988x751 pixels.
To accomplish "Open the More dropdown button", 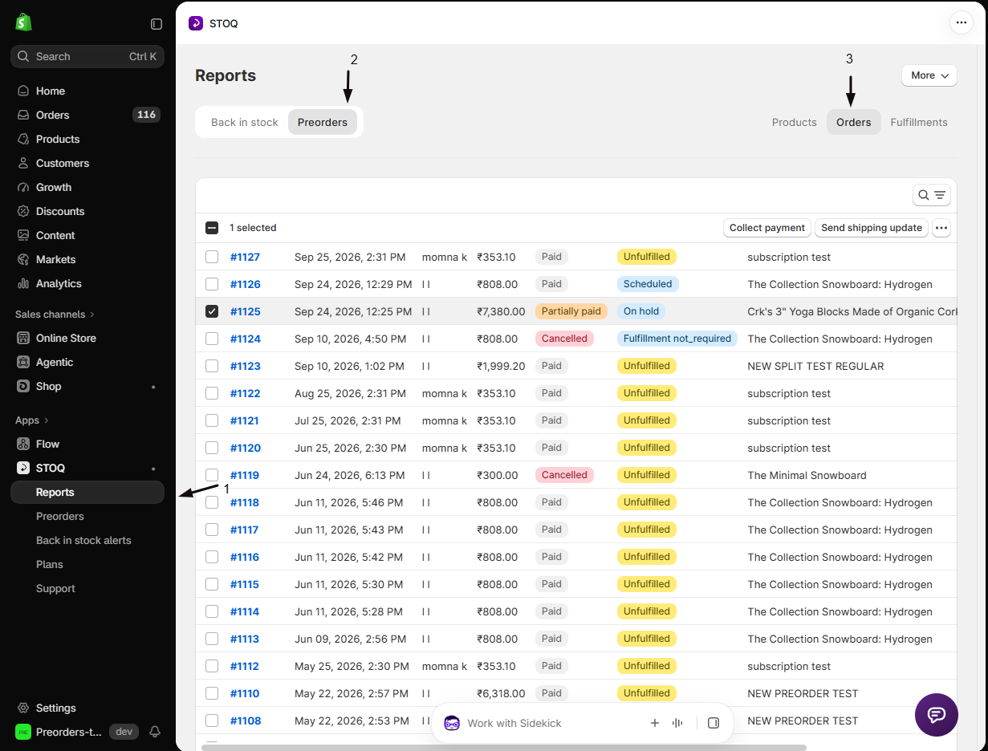I will click(929, 75).
